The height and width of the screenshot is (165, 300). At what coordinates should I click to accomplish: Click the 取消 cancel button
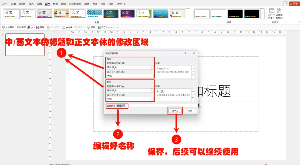coord(190,111)
